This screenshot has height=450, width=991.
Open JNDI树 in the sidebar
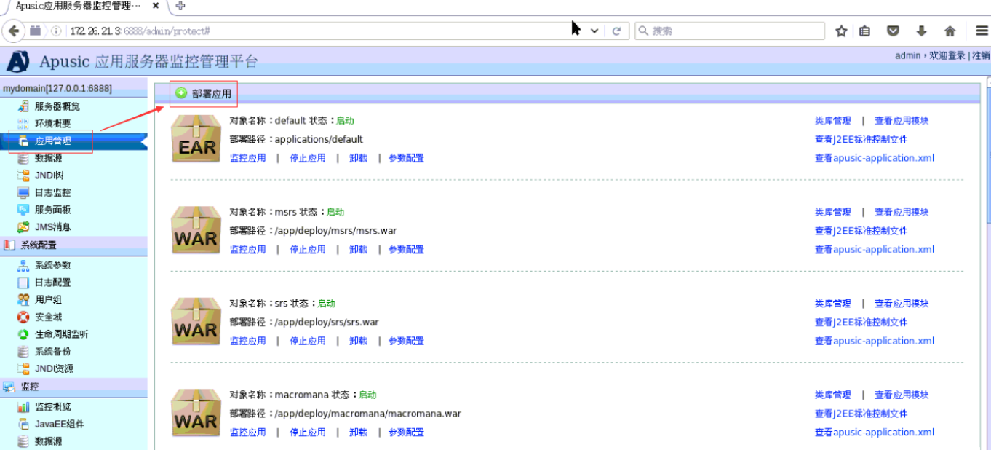coord(49,175)
